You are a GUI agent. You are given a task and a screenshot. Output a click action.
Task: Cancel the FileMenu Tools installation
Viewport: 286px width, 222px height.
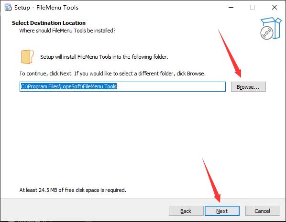coord(263,211)
